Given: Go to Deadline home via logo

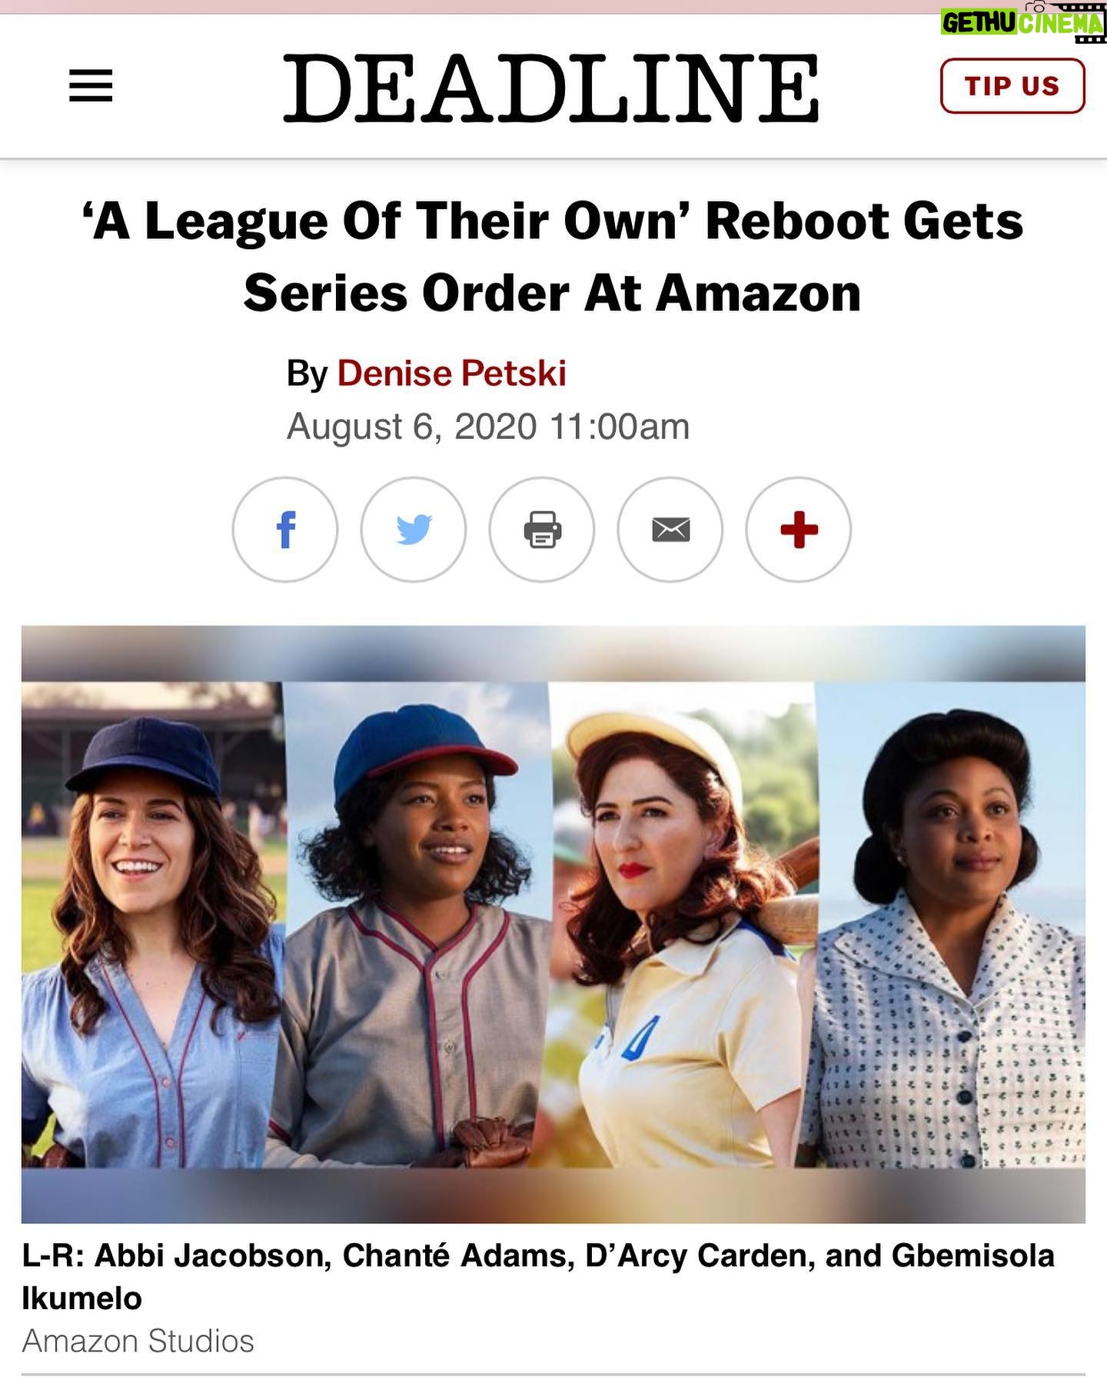Looking at the screenshot, I should click(x=551, y=88).
